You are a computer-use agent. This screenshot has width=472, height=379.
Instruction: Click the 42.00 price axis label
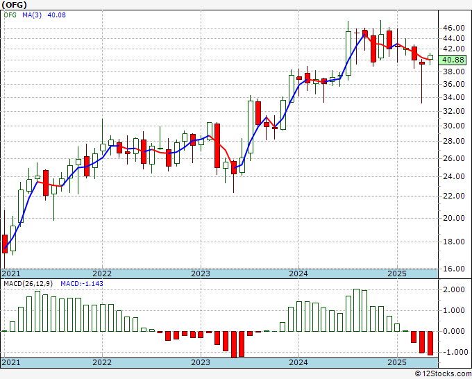[x=453, y=49]
